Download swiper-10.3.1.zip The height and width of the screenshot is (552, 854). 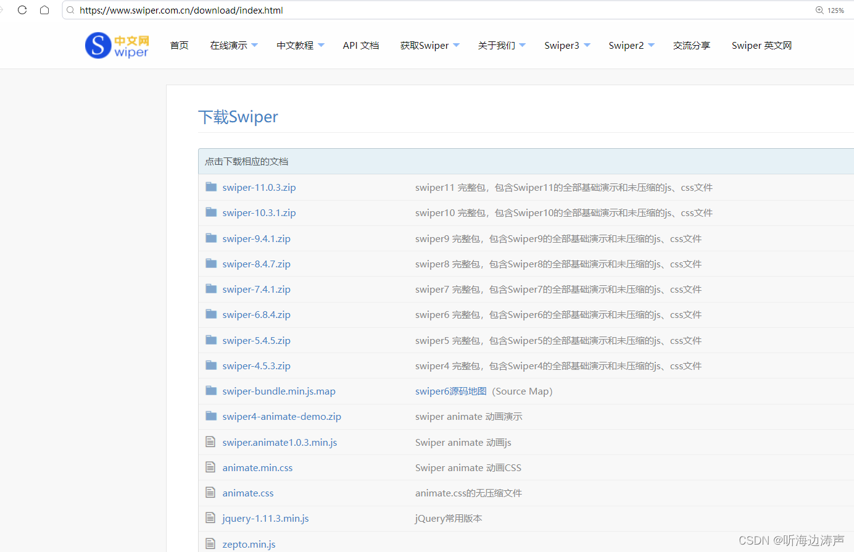click(x=259, y=212)
